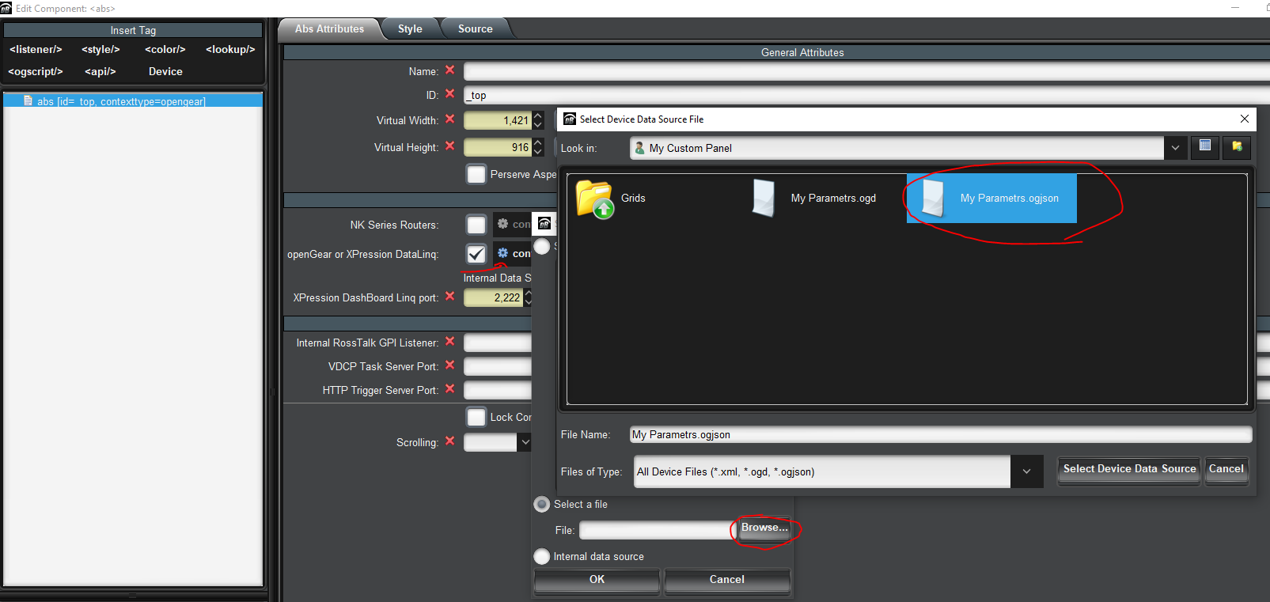
Task: Click the Grids folder icon
Action: pos(595,199)
